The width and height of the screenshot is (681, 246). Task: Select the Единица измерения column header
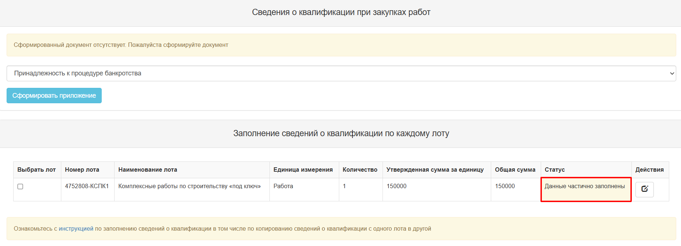click(303, 170)
